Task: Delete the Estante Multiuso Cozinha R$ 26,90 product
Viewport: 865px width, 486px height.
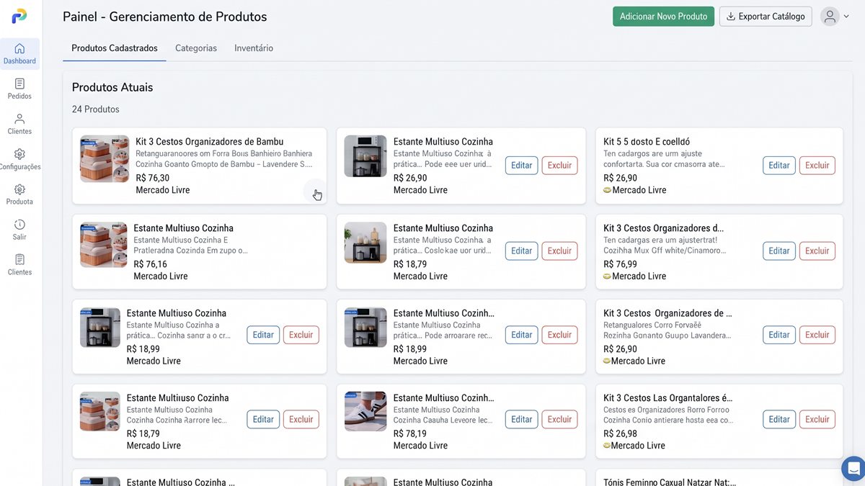Action: (x=559, y=166)
